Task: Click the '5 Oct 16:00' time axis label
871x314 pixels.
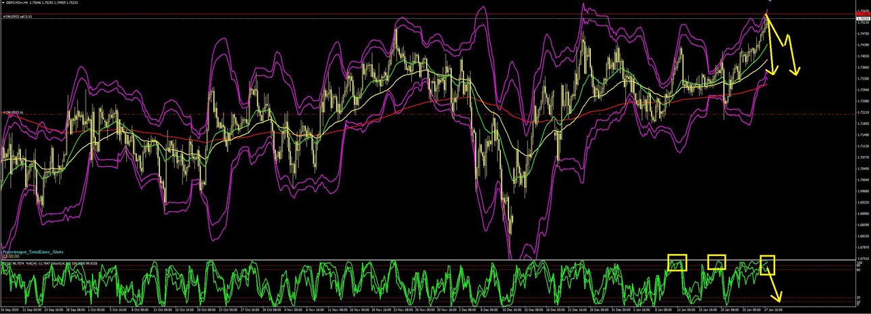Action: coord(118,310)
